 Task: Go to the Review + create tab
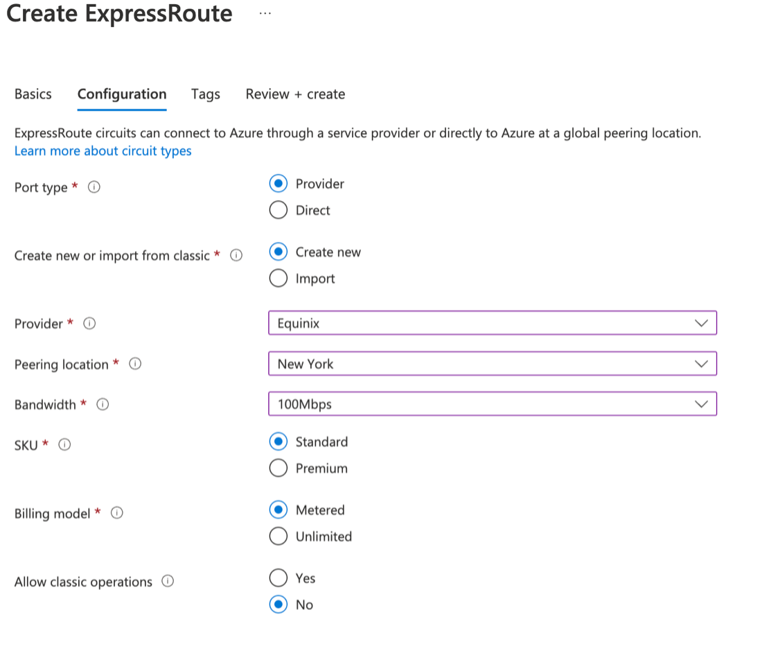tap(295, 94)
